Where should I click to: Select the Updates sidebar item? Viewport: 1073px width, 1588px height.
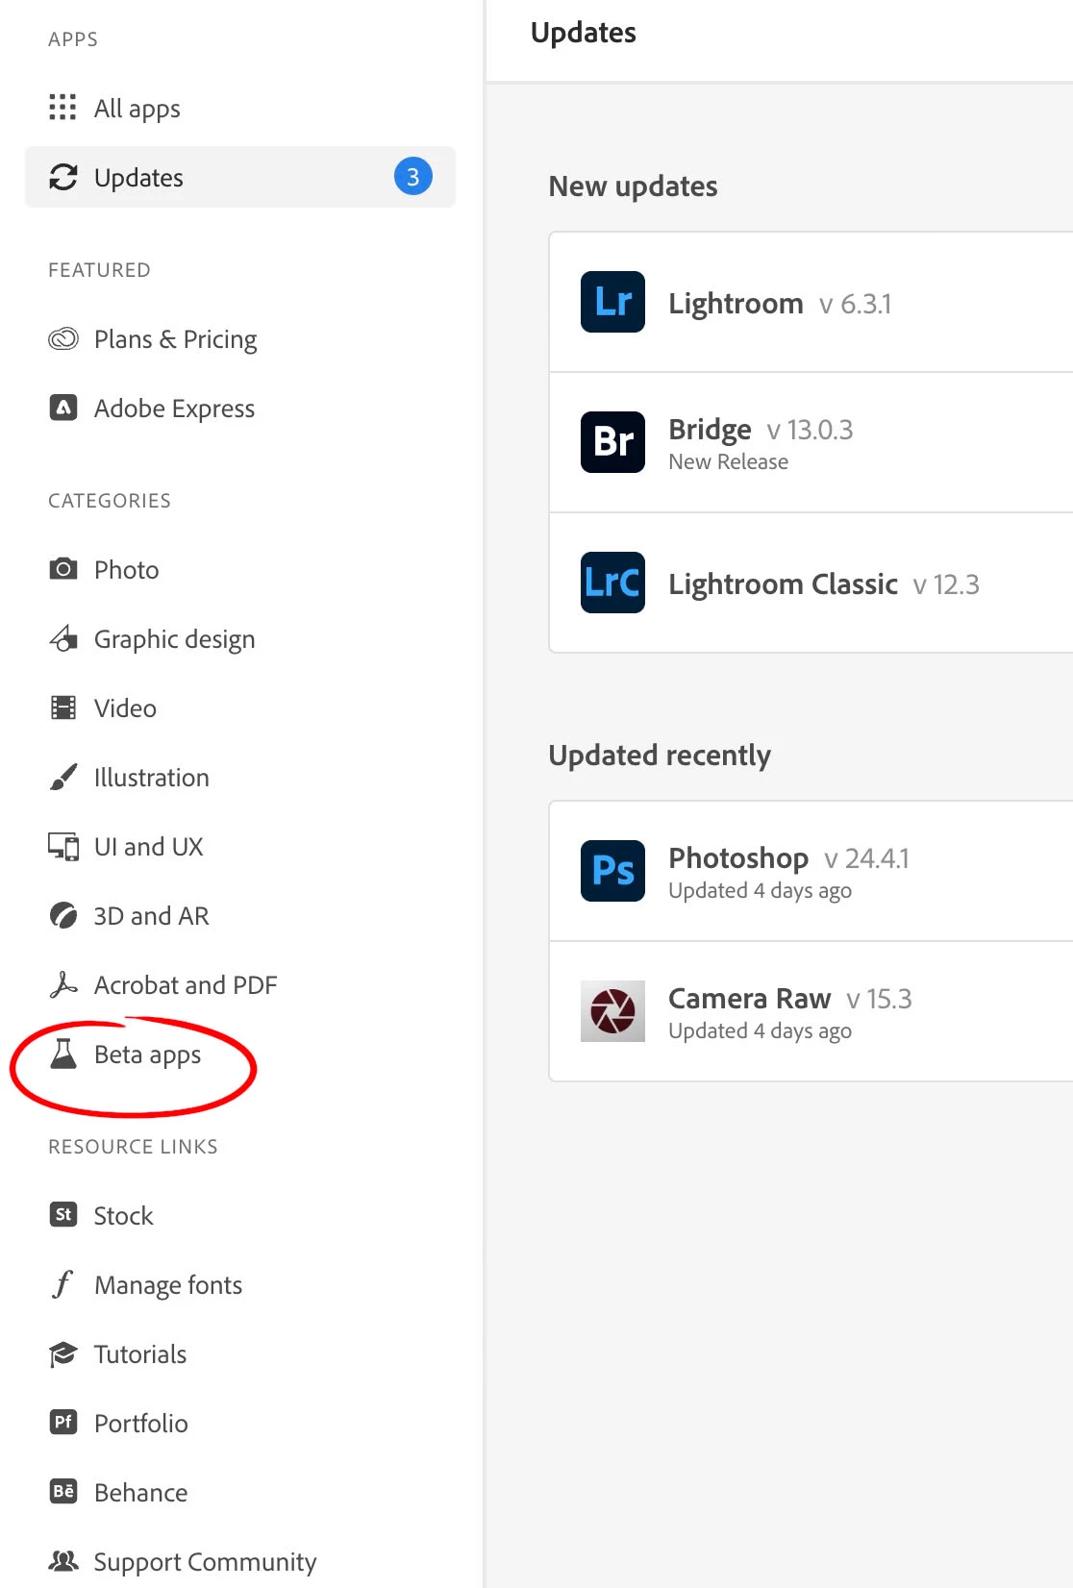point(240,177)
